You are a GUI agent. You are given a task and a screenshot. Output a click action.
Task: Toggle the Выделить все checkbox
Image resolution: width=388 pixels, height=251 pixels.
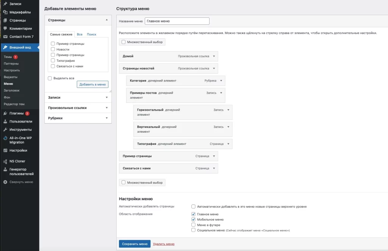[50, 78]
